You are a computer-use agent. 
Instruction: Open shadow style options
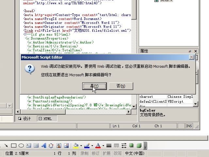point(131,146)
